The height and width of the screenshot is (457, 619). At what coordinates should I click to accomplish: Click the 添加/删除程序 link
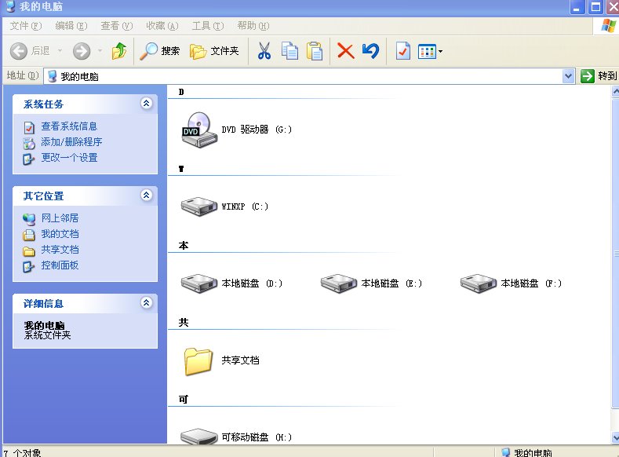click(x=71, y=142)
